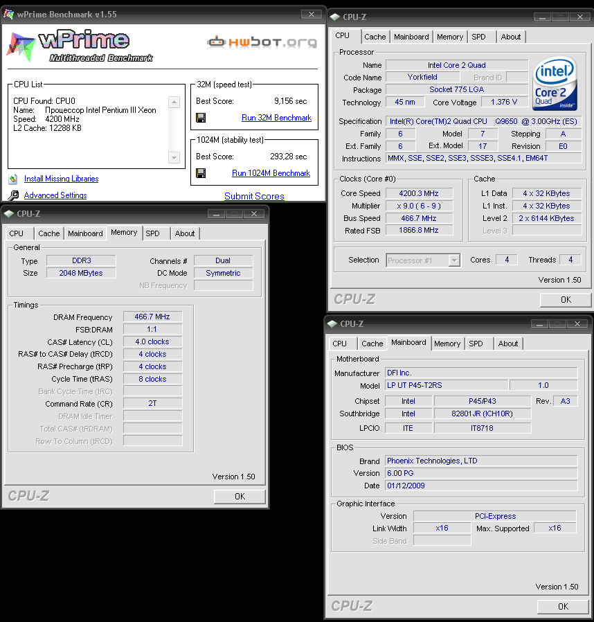The image size is (594, 622).
Task: Run the 32M Benchmark
Action: (276, 118)
